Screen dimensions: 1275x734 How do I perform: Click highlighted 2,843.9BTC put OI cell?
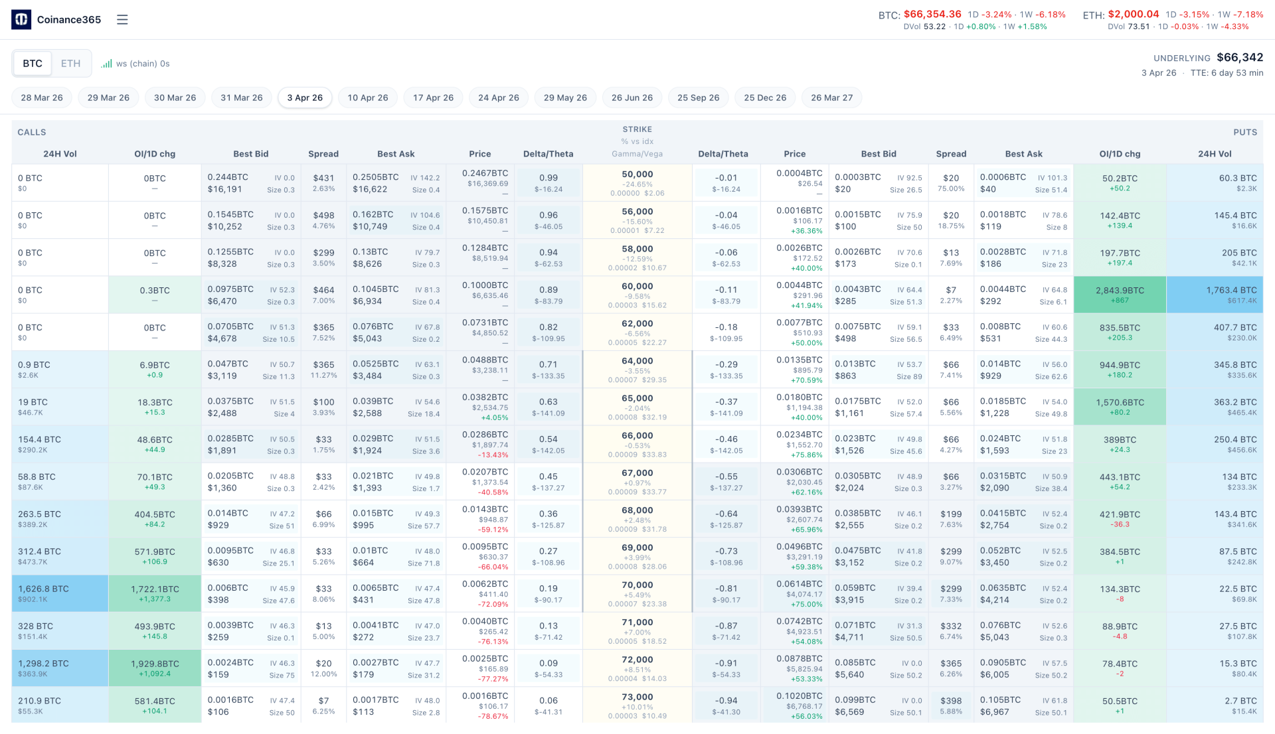[1120, 295]
